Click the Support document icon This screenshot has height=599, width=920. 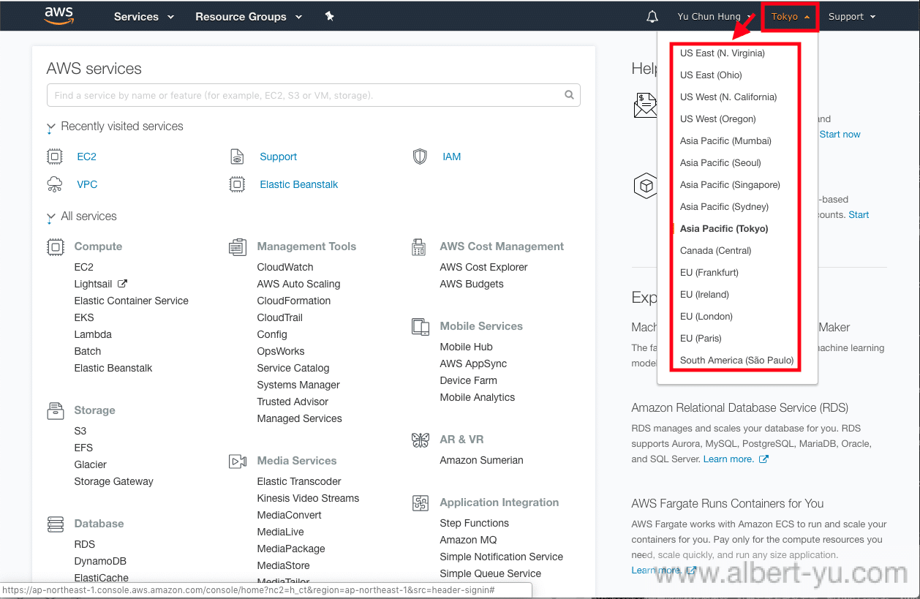pos(237,157)
